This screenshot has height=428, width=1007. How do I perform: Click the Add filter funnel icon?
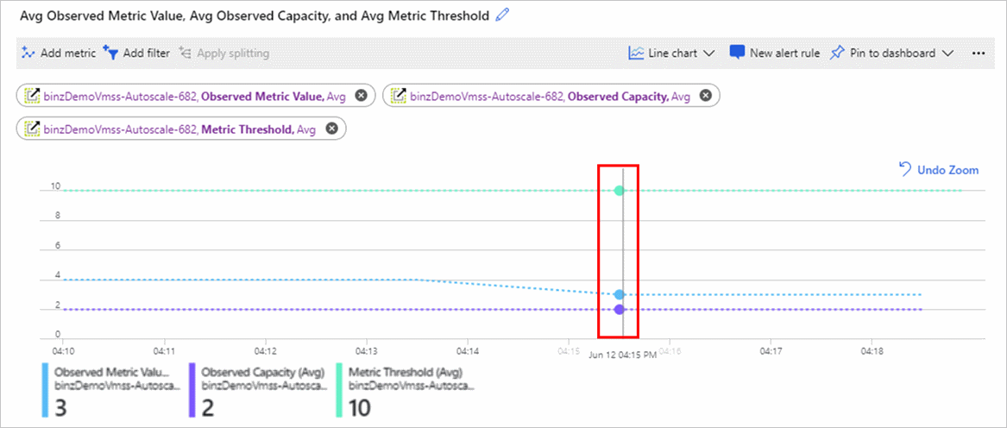[110, 53]
